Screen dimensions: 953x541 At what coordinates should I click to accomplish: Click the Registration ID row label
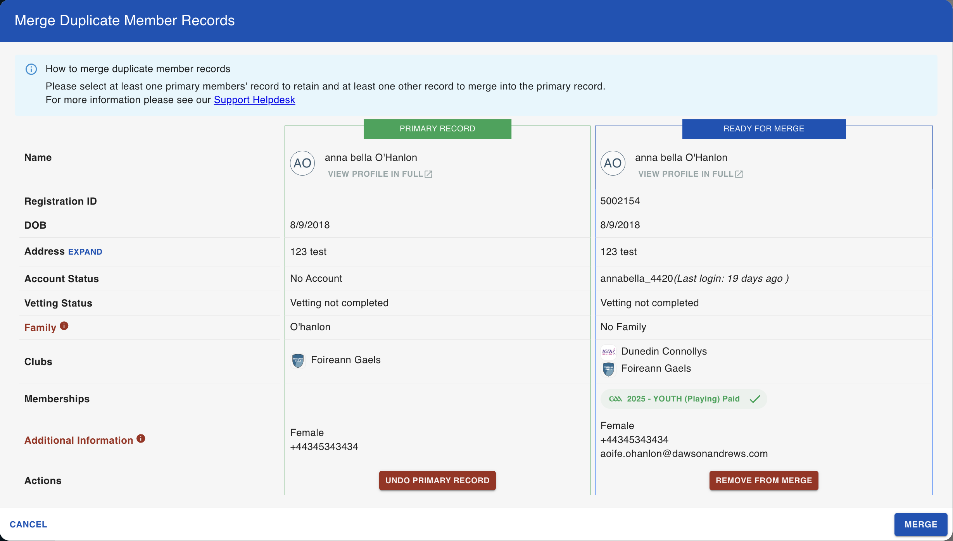[60, 202]
